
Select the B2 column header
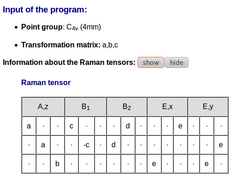(x=127, y=107)
